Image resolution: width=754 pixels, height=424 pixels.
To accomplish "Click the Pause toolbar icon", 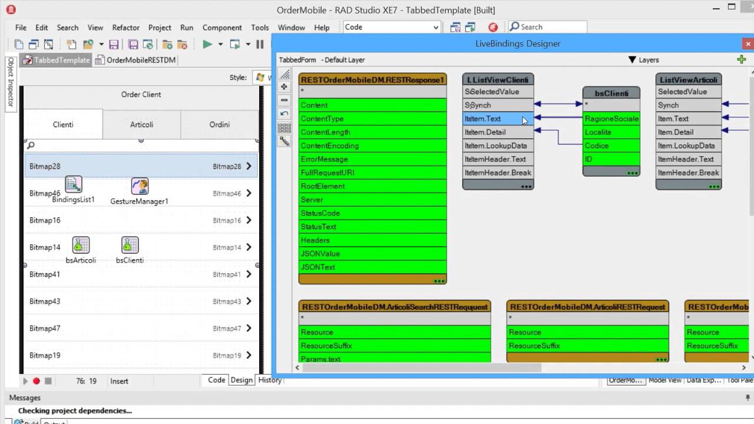I will click(260, 44).
